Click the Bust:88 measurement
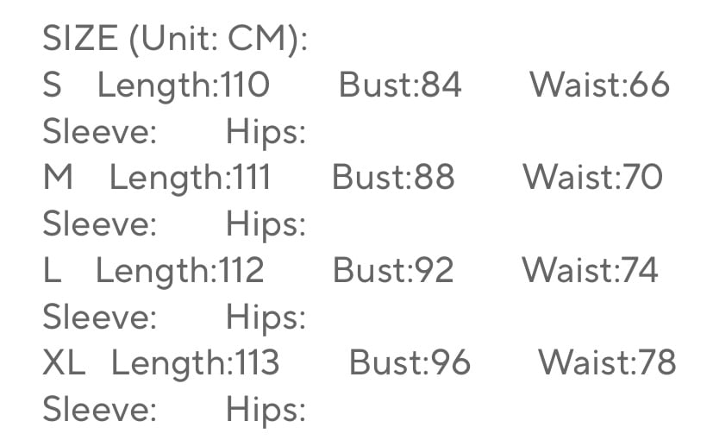713x440 pixels. pos(393,178)
